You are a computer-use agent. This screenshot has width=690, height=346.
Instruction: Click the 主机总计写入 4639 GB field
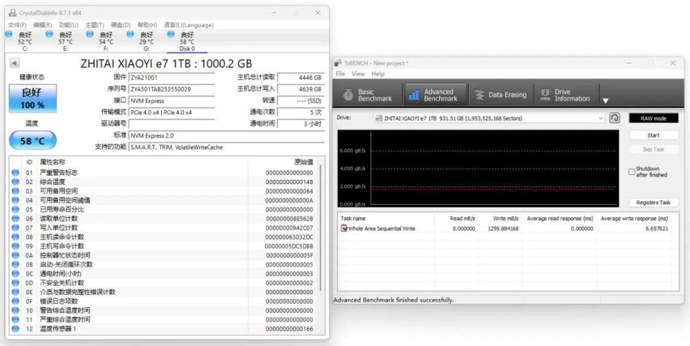coord(301,89)
